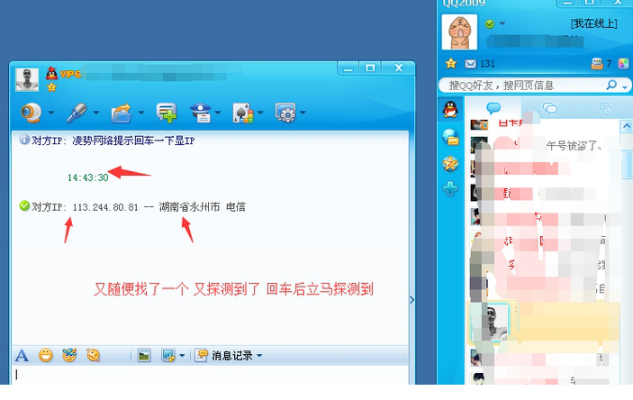The image size is (633, 400).
Task: Click the chat contact's avatar photo
Action: point(27,79)
